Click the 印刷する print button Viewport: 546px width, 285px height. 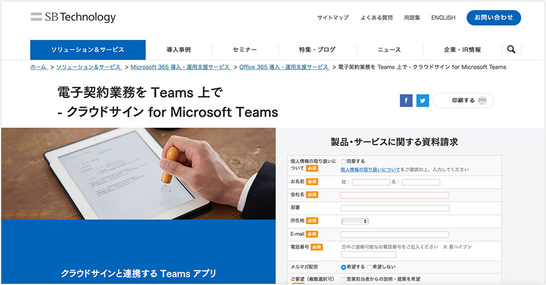[x=463, y=100]
